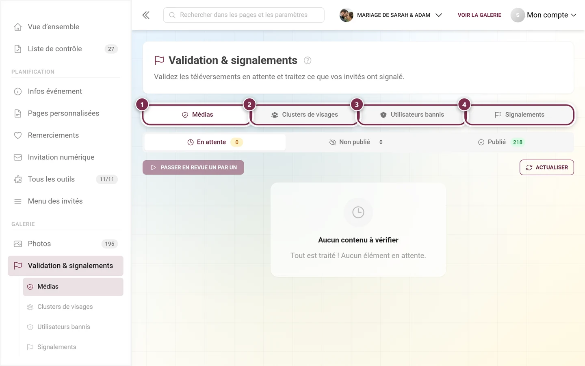Click the home icon next to Vue d'ensemble
The height and width of the screenshot is (366, 585).
point(18,27)
